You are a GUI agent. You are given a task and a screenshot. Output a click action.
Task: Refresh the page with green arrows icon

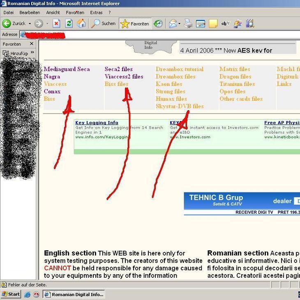(x=69, y=23)
